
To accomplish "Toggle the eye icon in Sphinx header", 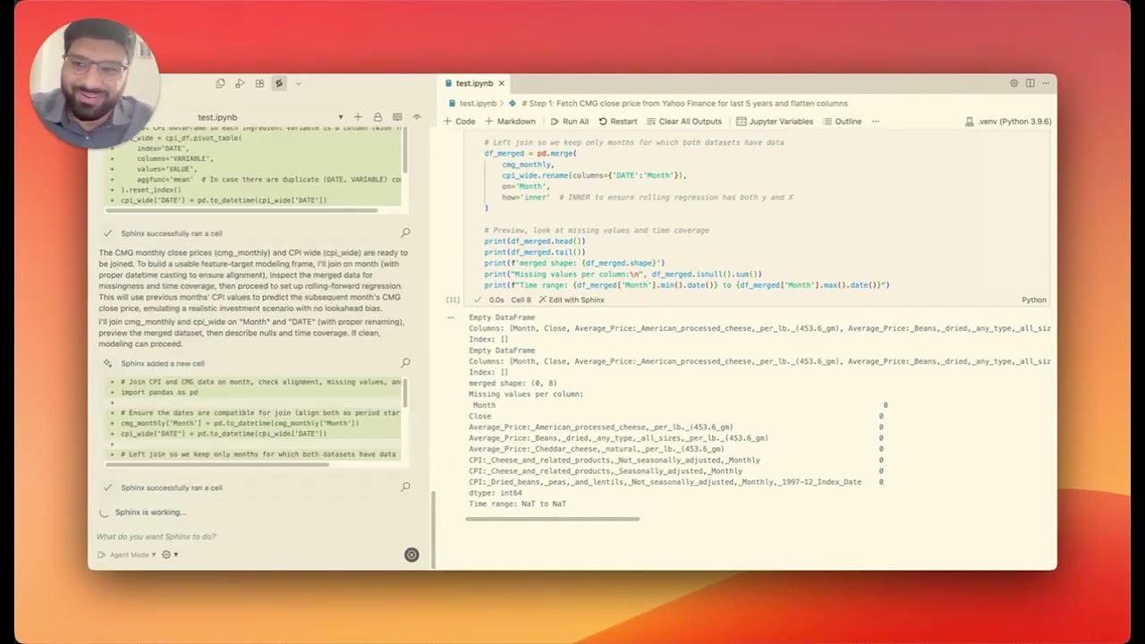I will (x=416, y=117).
